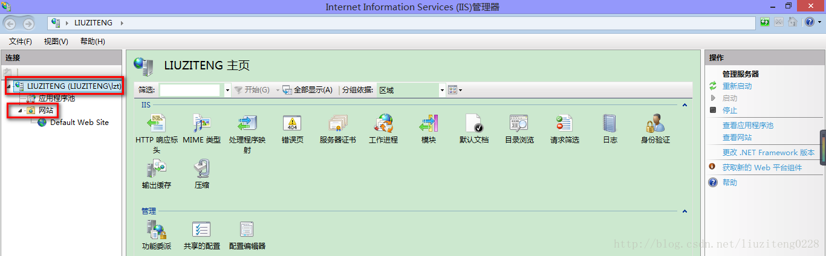The height and width of the screenshot is (256, 826).
Task: Open the 压缩 feature icon
Action: click(202, 168)
